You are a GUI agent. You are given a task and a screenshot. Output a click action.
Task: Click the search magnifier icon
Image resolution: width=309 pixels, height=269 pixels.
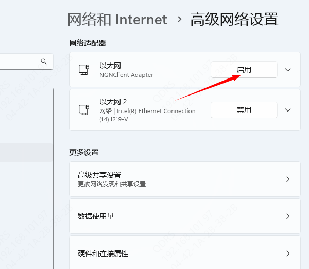tap(44, 61)
